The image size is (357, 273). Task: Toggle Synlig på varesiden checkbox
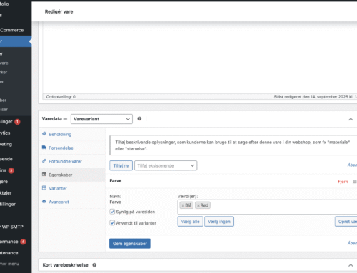[x=112, y=212]
